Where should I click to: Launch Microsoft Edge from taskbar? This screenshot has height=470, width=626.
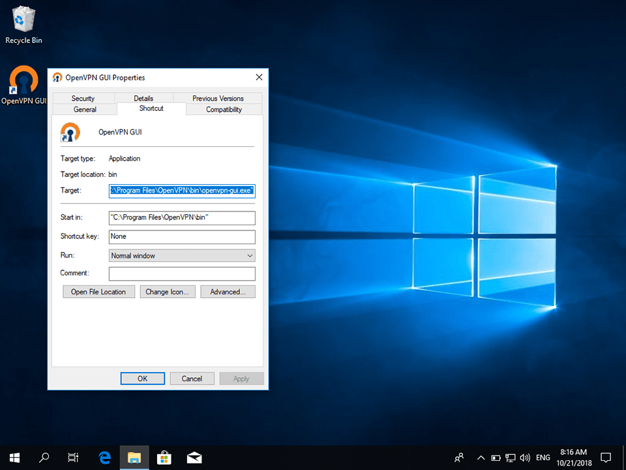point(104,458)
